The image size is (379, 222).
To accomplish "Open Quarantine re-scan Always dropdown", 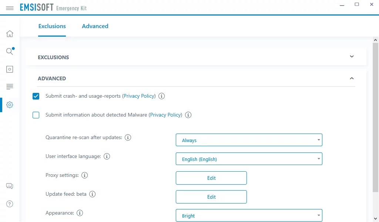I will 249,140.
